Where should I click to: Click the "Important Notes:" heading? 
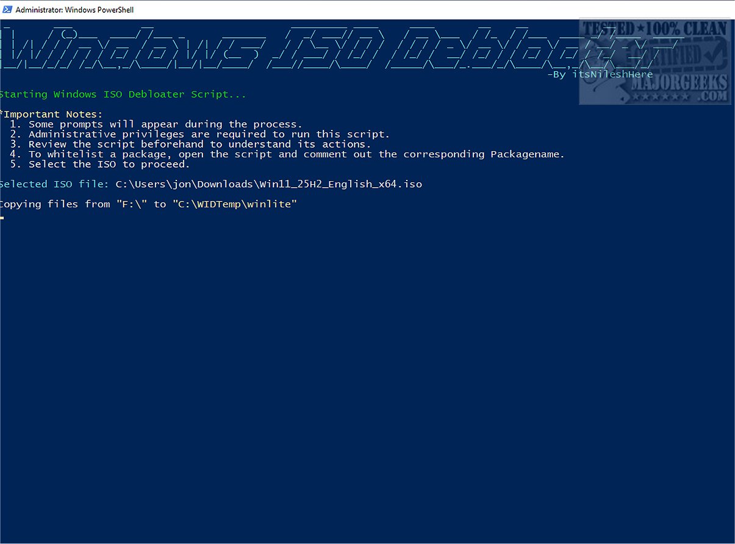coord(52,114)
